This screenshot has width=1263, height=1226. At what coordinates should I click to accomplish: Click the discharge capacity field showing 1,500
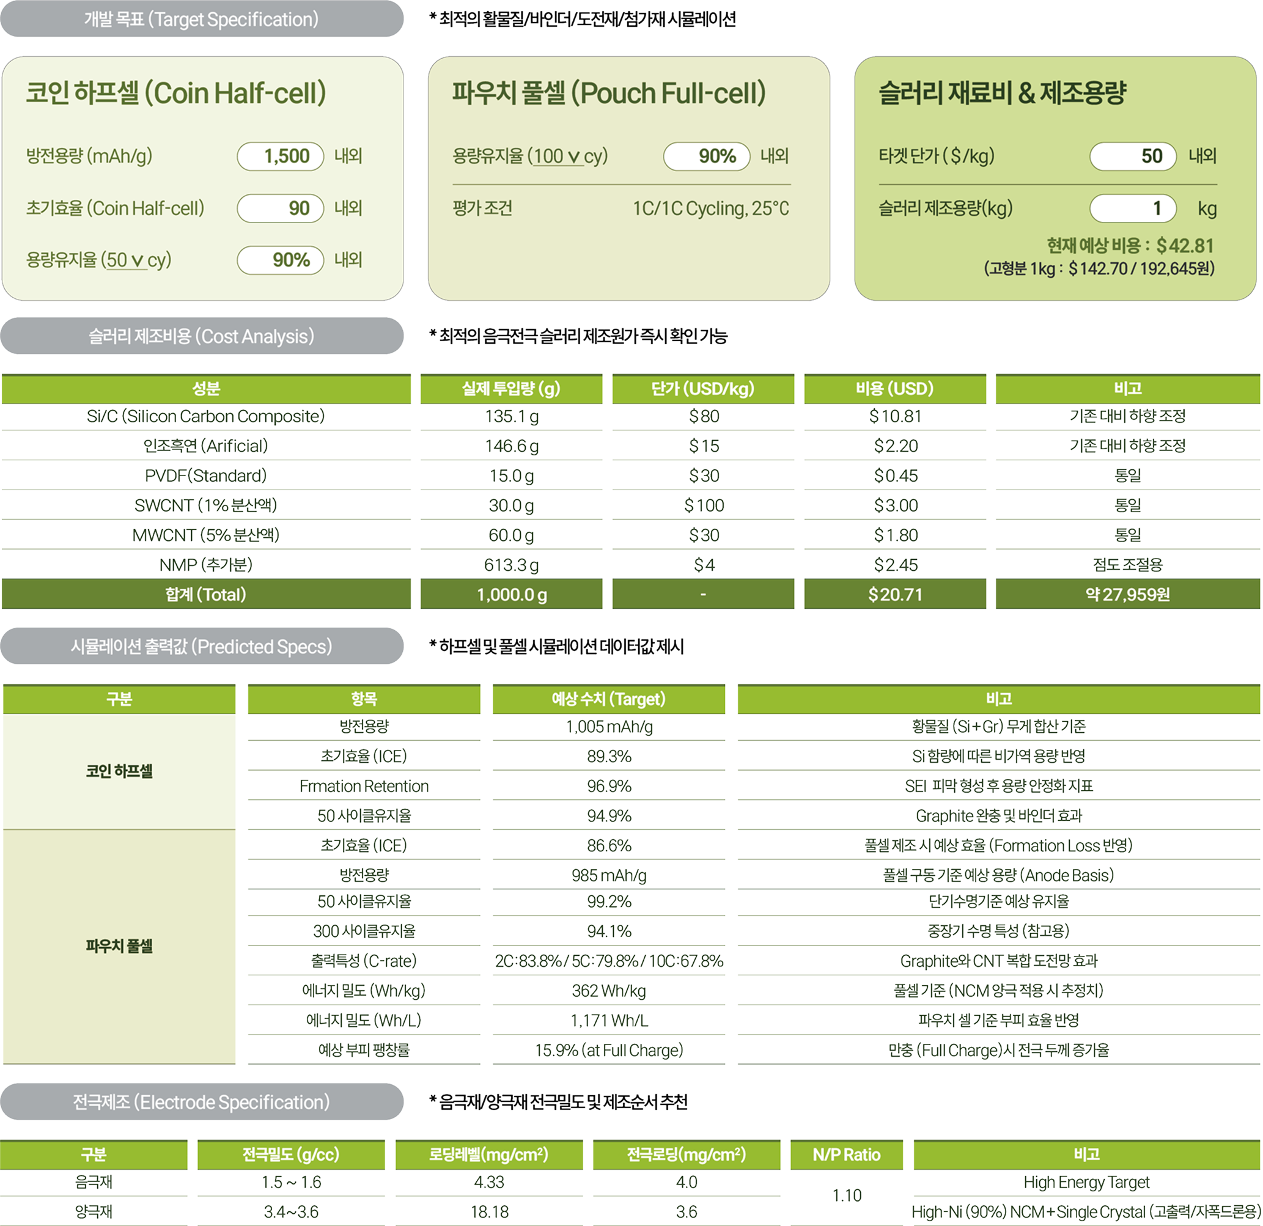tap(281, 156)
